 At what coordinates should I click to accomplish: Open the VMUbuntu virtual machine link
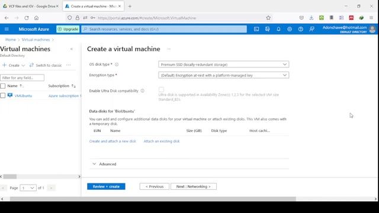click(23, 96)
